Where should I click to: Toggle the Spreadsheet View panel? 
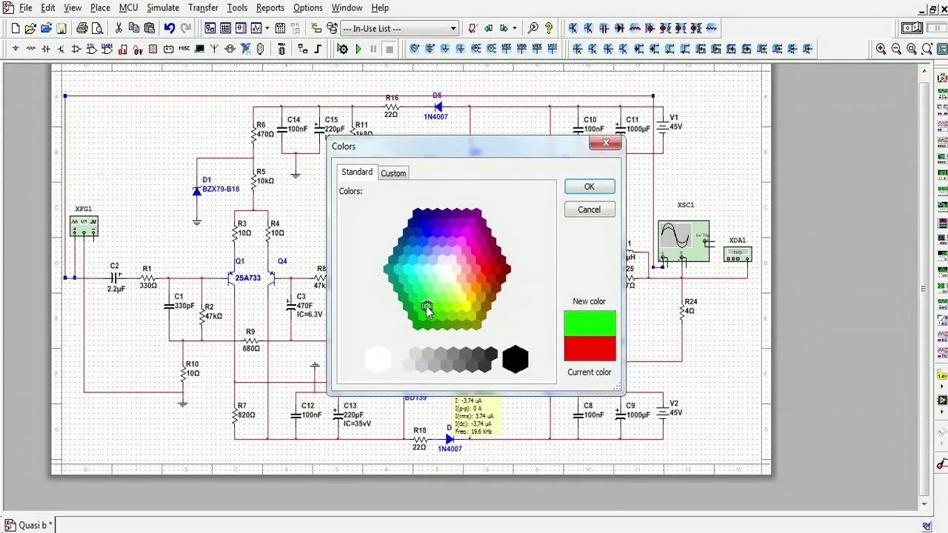coord(226,28)
